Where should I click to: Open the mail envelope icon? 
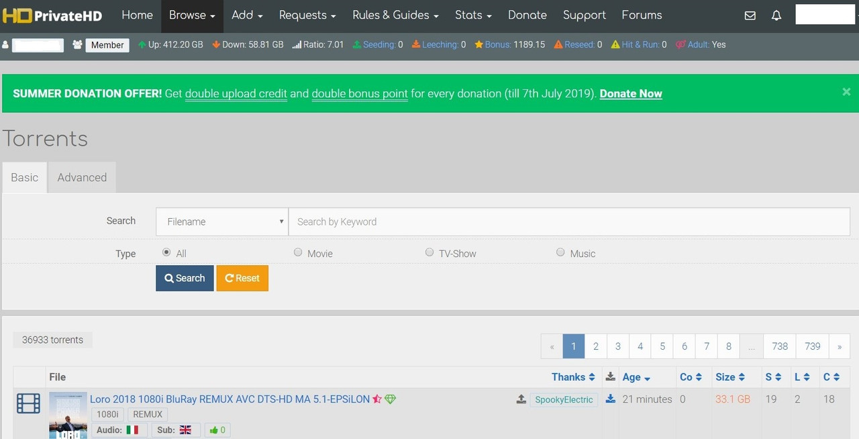point(750,15)
